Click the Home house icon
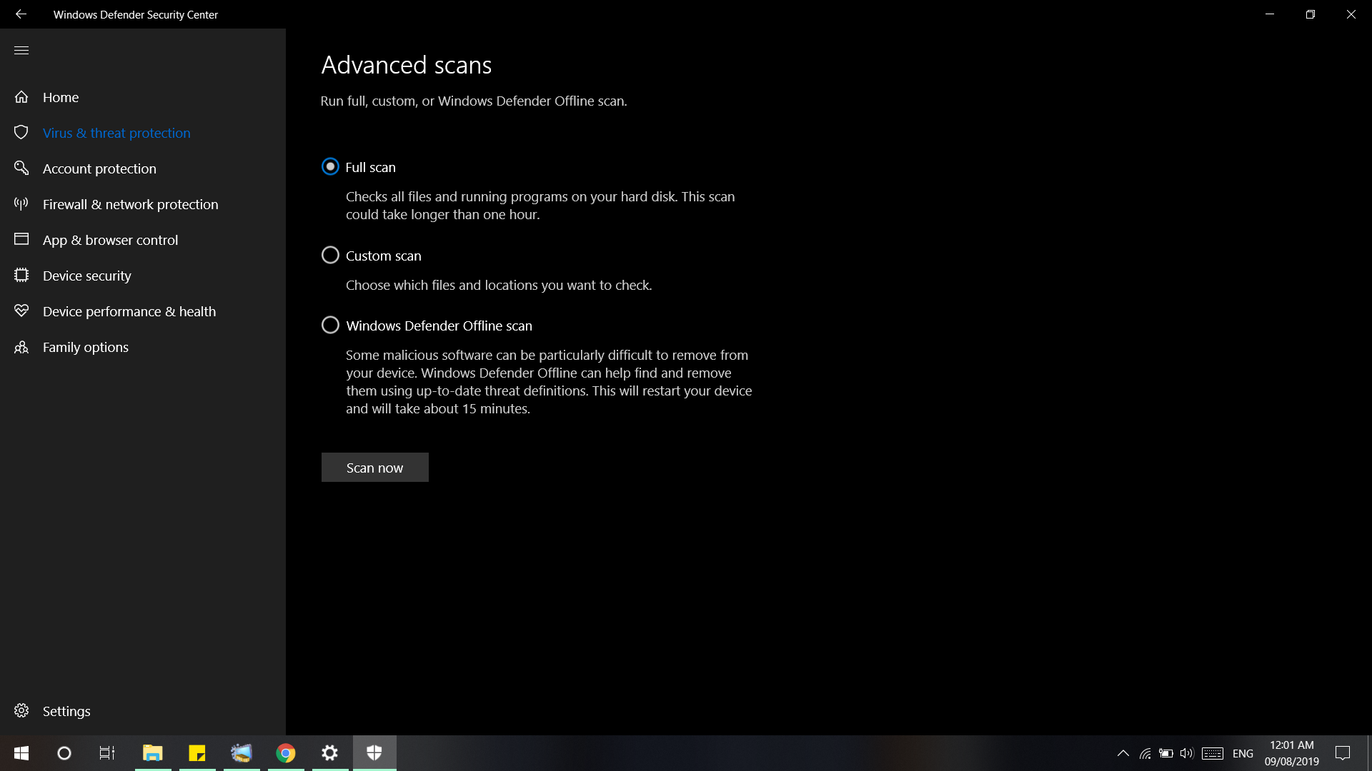 pos(21,96)
